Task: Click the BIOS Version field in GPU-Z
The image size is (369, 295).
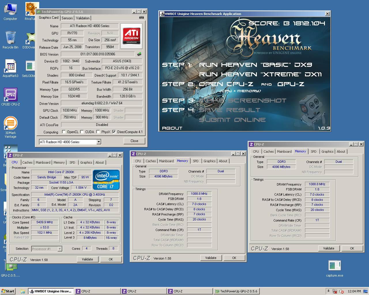Action: pyautogui.click(x=98, y=54)
